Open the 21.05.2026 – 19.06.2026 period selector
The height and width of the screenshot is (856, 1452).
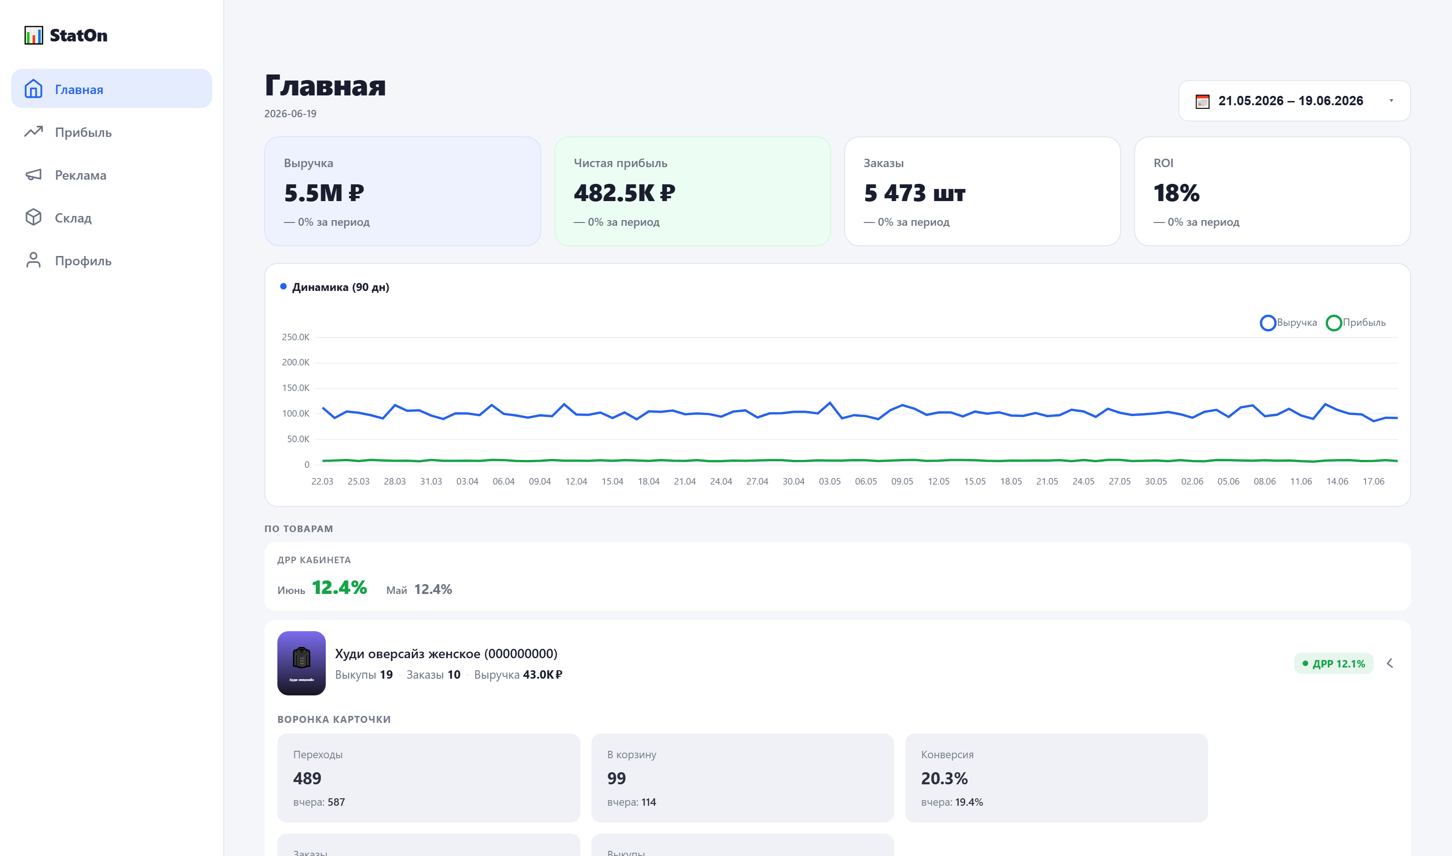(1294, 101)
